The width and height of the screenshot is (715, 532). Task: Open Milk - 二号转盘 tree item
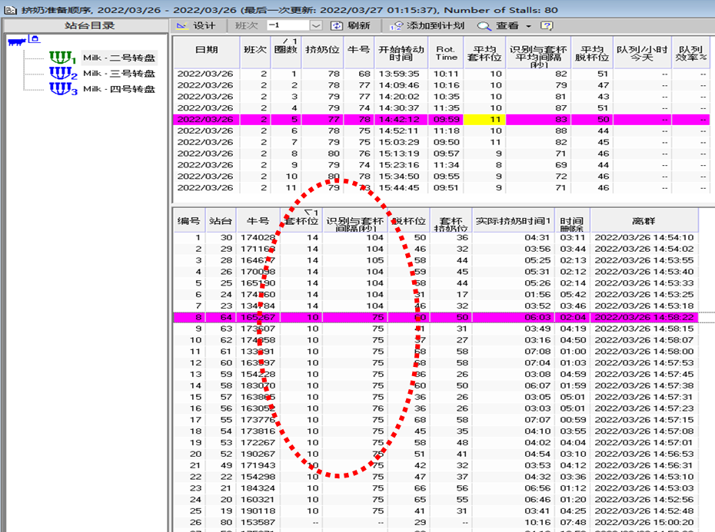[119, 58]
